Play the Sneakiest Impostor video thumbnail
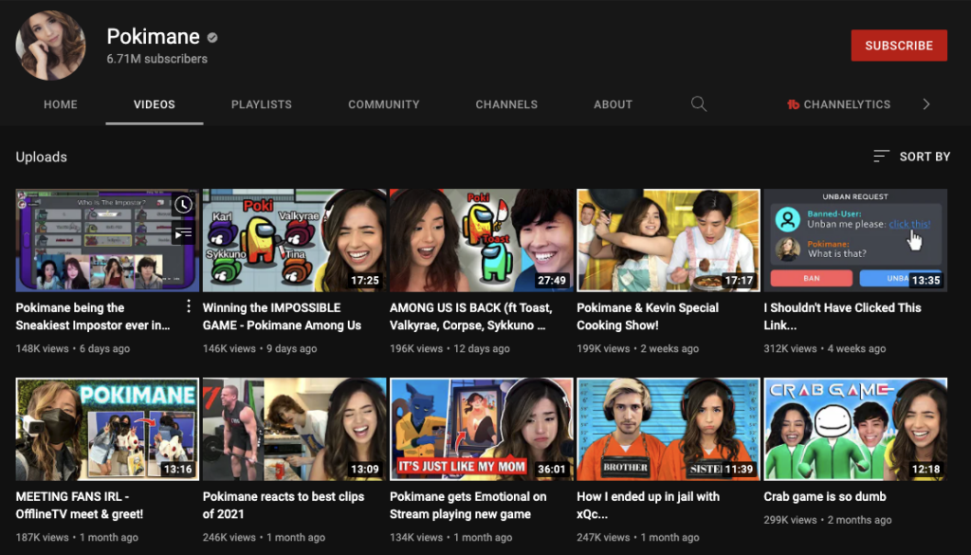Viewport: 971px width, 555px height. pos(107,240)
